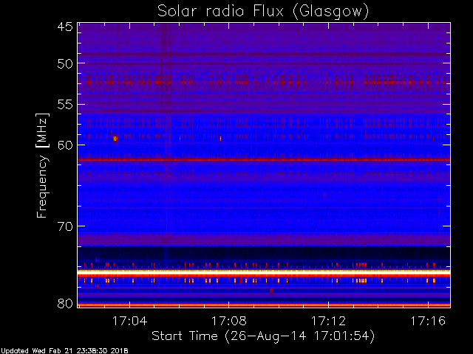
Task: Click the 17:04 time axis label
Action: point(130,321)
